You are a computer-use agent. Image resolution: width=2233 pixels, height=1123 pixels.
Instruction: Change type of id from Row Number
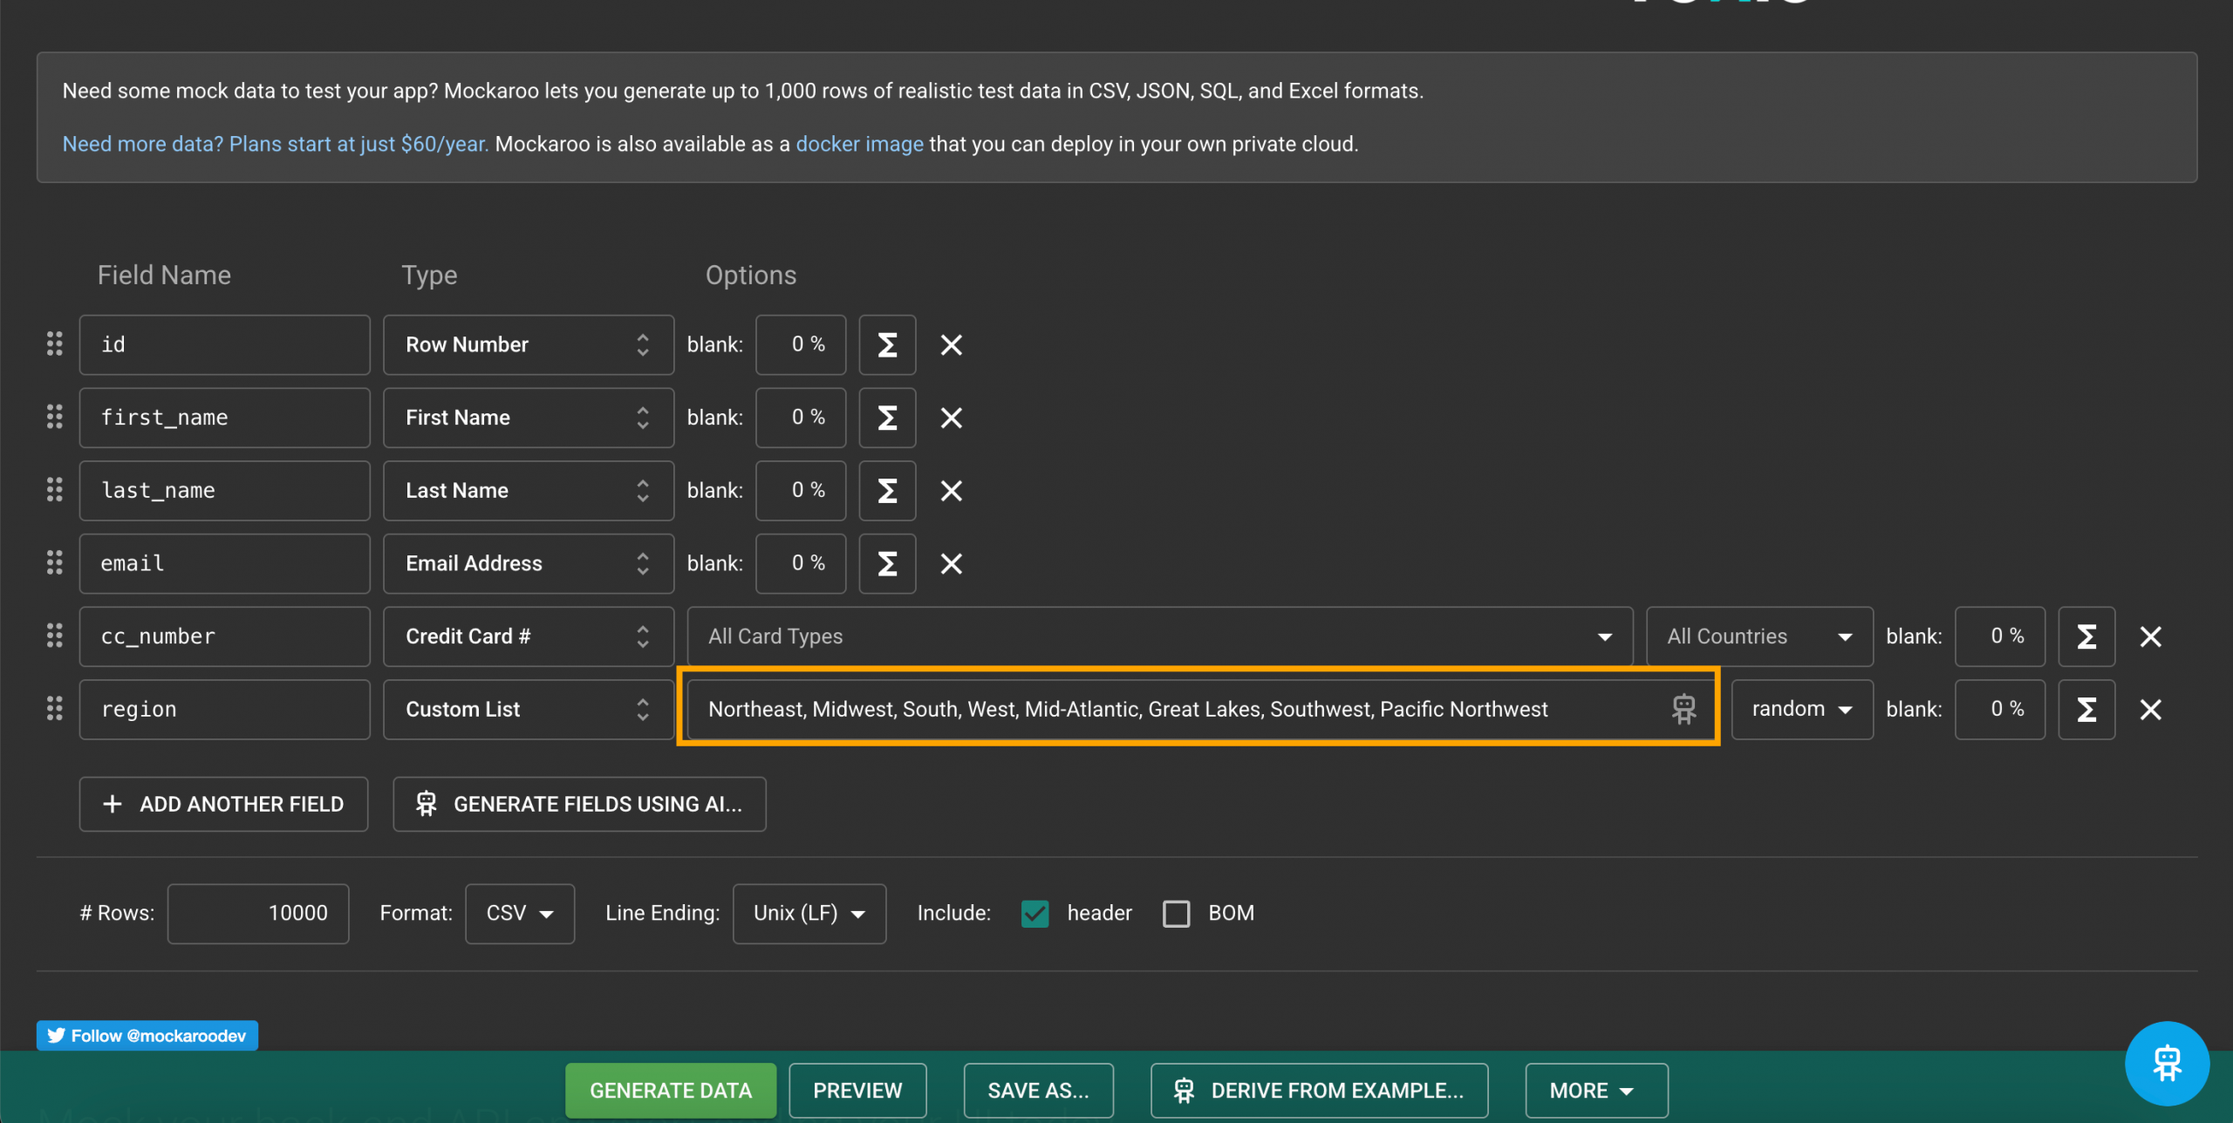click(529, 344)
